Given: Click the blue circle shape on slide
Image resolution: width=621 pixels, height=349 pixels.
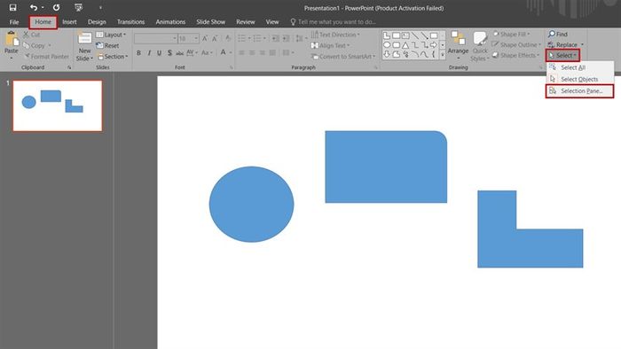Looking at the screenshot, I should [x=251, y=204].
